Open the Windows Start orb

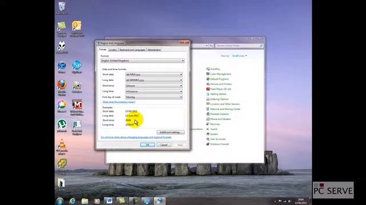[60, 201]
